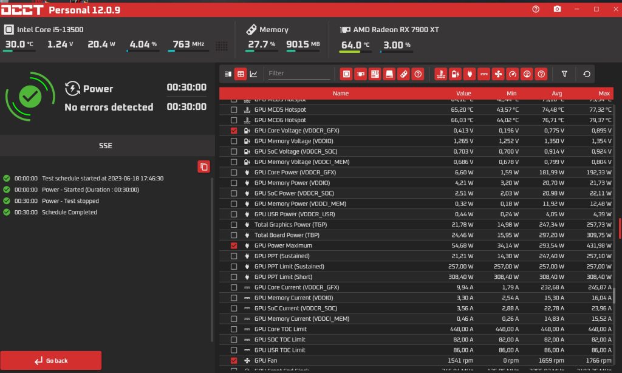Enable the Total Board Power (TBP) checkbox
This screenshot has width=622, height=373.
(234, 235)
